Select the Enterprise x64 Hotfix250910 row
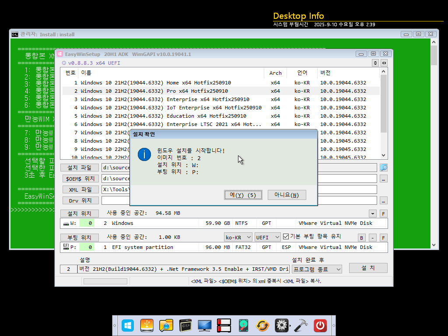Viewport: 448px width, 336px height. tap(221, 99)
